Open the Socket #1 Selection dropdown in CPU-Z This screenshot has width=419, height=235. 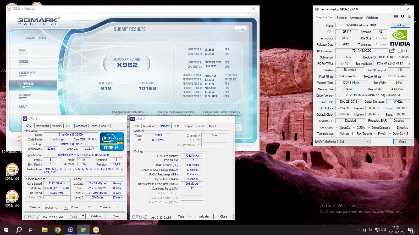click(56, 207)
